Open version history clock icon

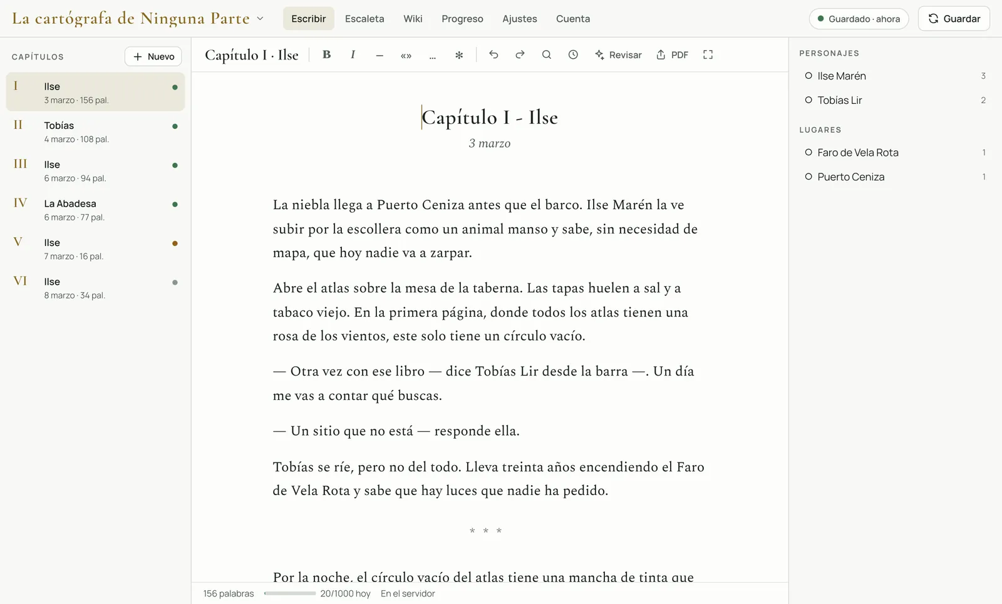(573, 55)
